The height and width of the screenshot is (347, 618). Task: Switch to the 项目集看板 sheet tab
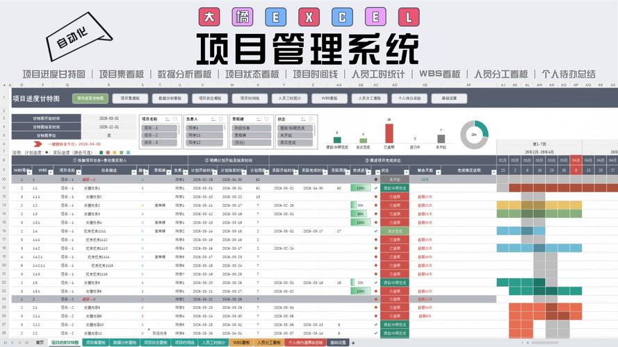(x=96, y=343)
